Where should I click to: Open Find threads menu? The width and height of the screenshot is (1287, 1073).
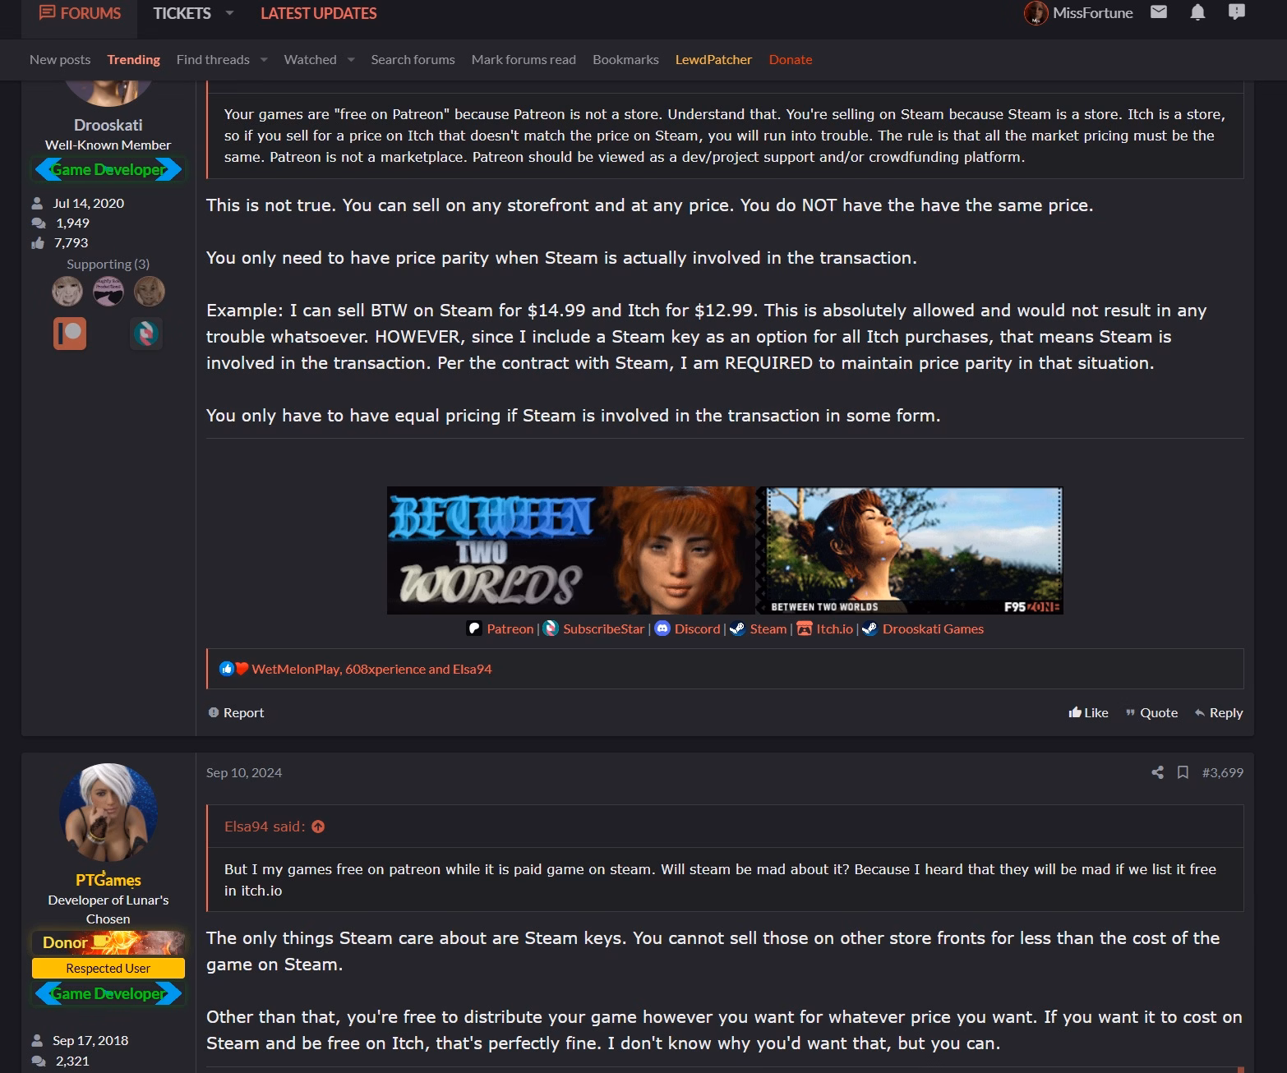(x=213, y=59)
